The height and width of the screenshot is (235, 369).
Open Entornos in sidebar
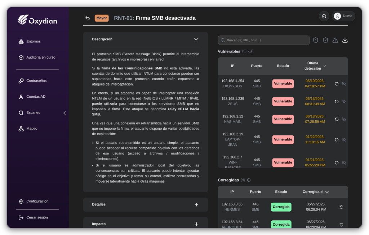(x=30, y=42)
